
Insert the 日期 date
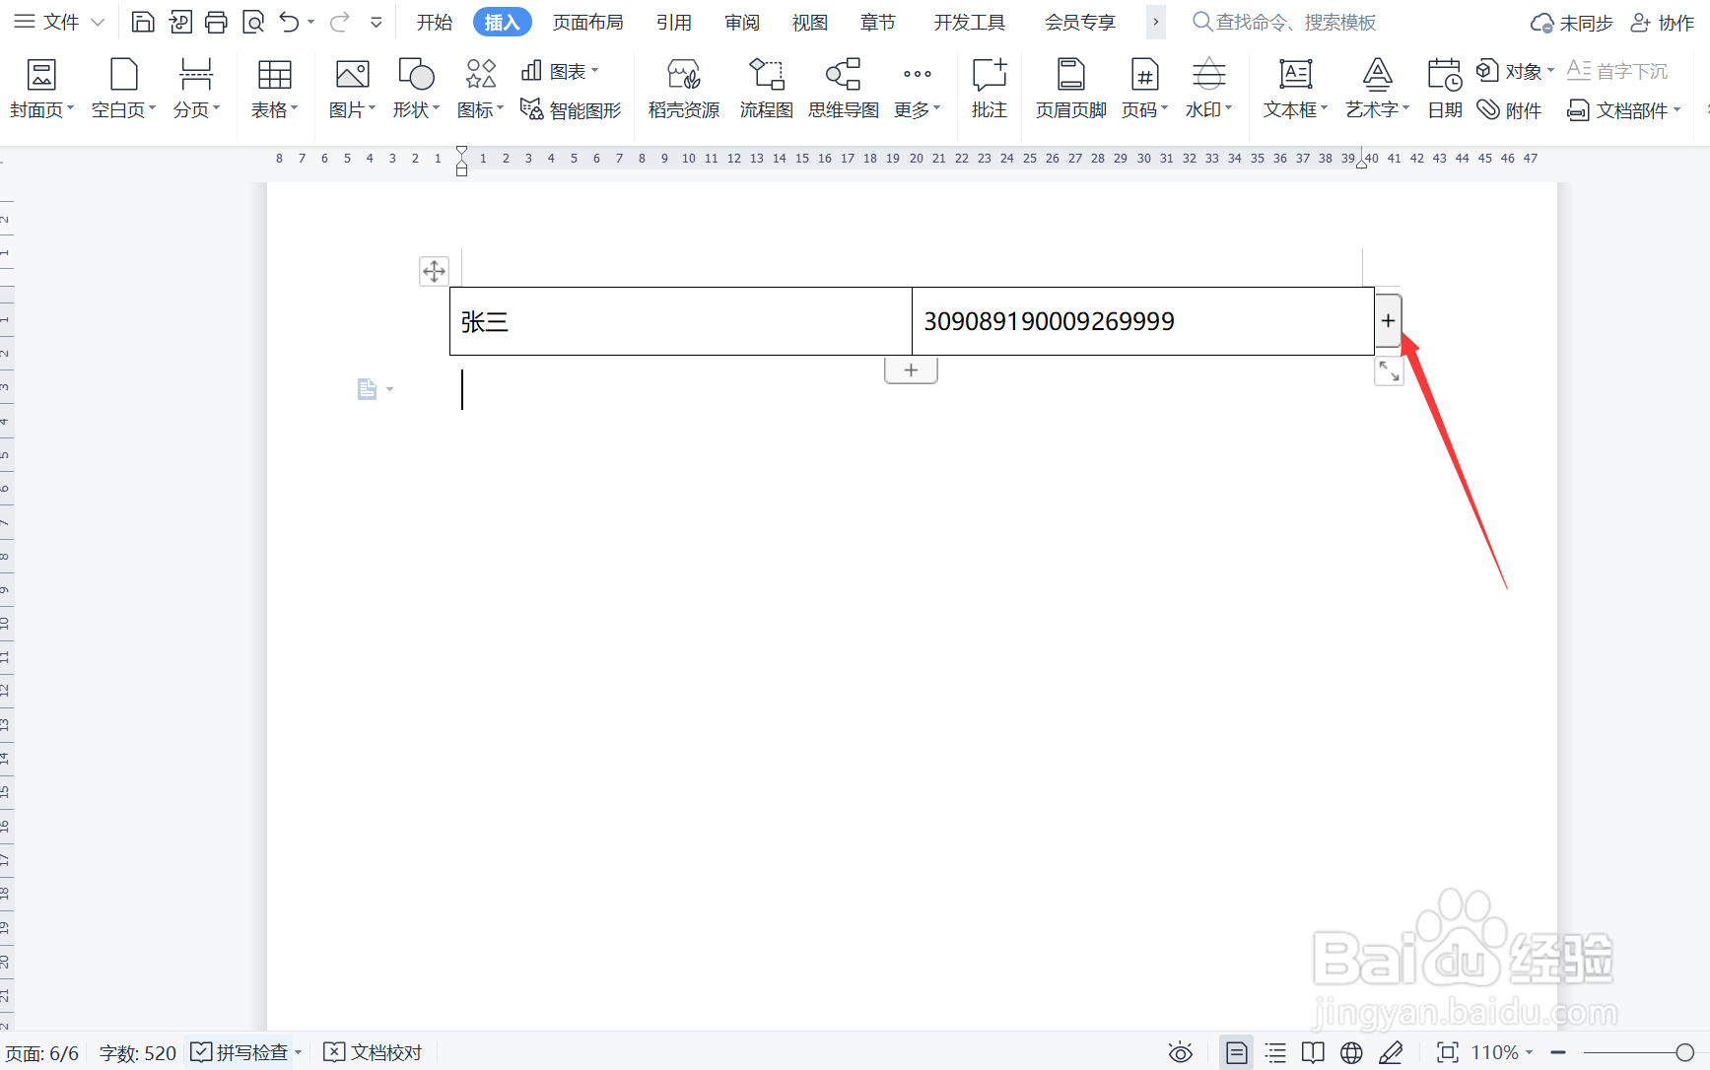[1445, 89]
